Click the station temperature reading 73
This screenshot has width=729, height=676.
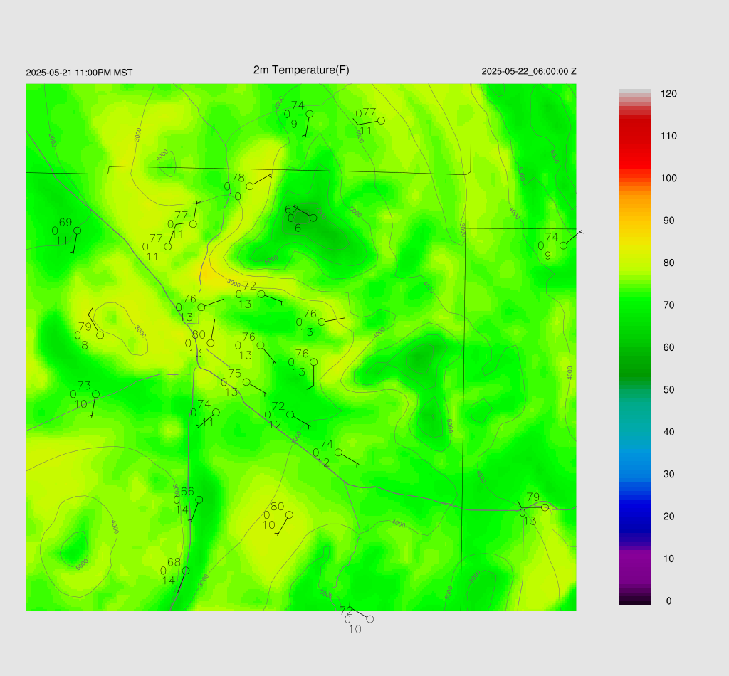click(84, 386)
